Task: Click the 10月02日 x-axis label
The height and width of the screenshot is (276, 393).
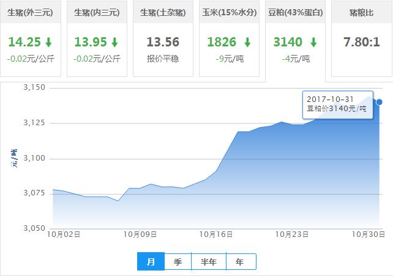Action: pos(64,234)
